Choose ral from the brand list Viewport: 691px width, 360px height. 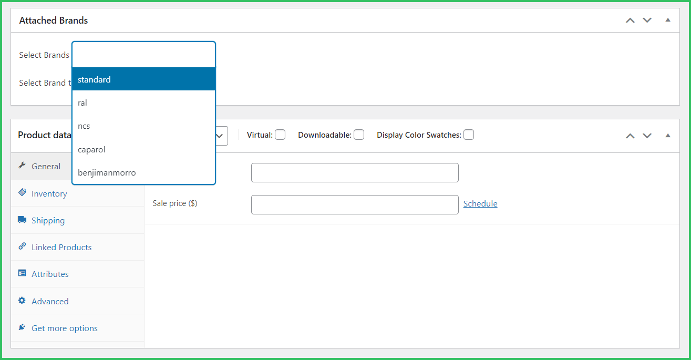pyautogui.click(x=144, y=103)
